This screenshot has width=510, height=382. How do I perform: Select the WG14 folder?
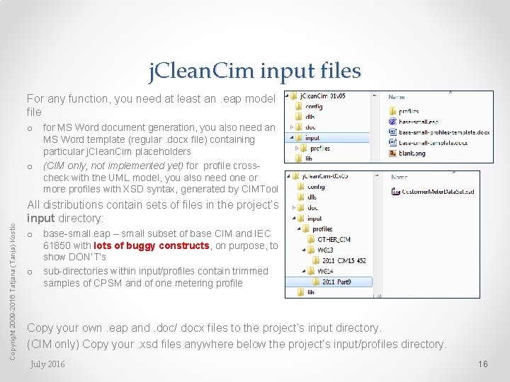(x=320, y=271)
